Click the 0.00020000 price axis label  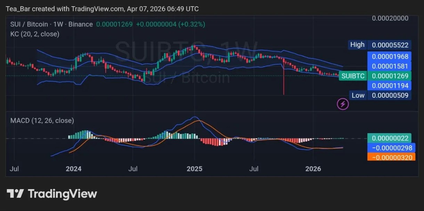pyautogui.click(x=390, y=18)
